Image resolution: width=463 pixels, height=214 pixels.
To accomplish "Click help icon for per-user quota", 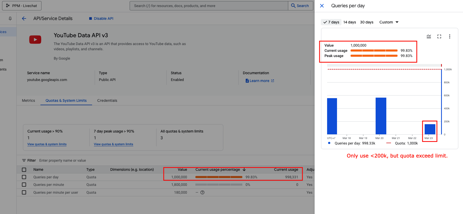I will (x=202, y=192).
